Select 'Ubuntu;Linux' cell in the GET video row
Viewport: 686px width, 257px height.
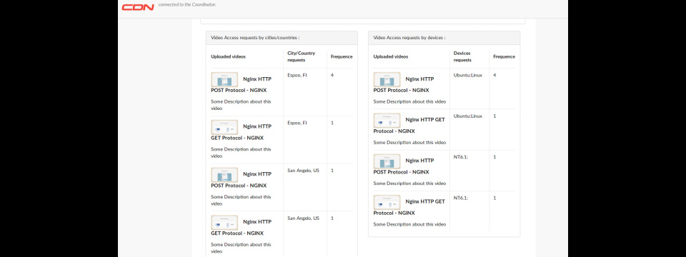[467, 116]
